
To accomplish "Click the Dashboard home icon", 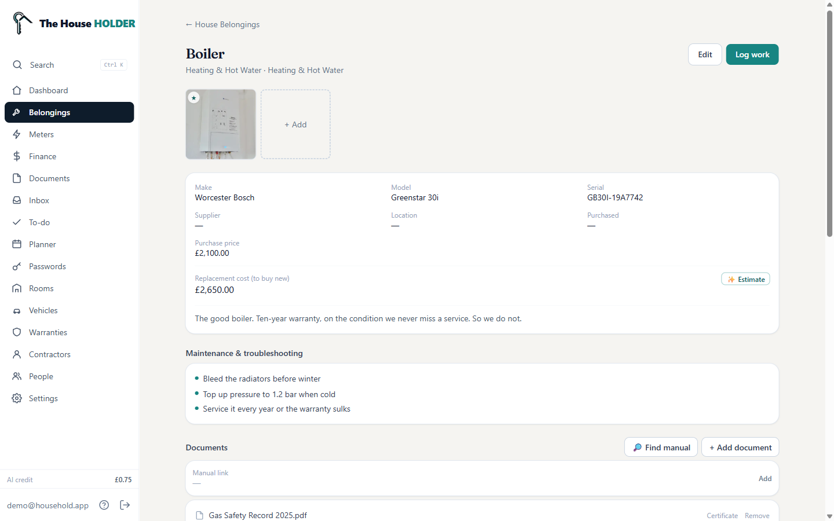I will [x=17, y=90].
